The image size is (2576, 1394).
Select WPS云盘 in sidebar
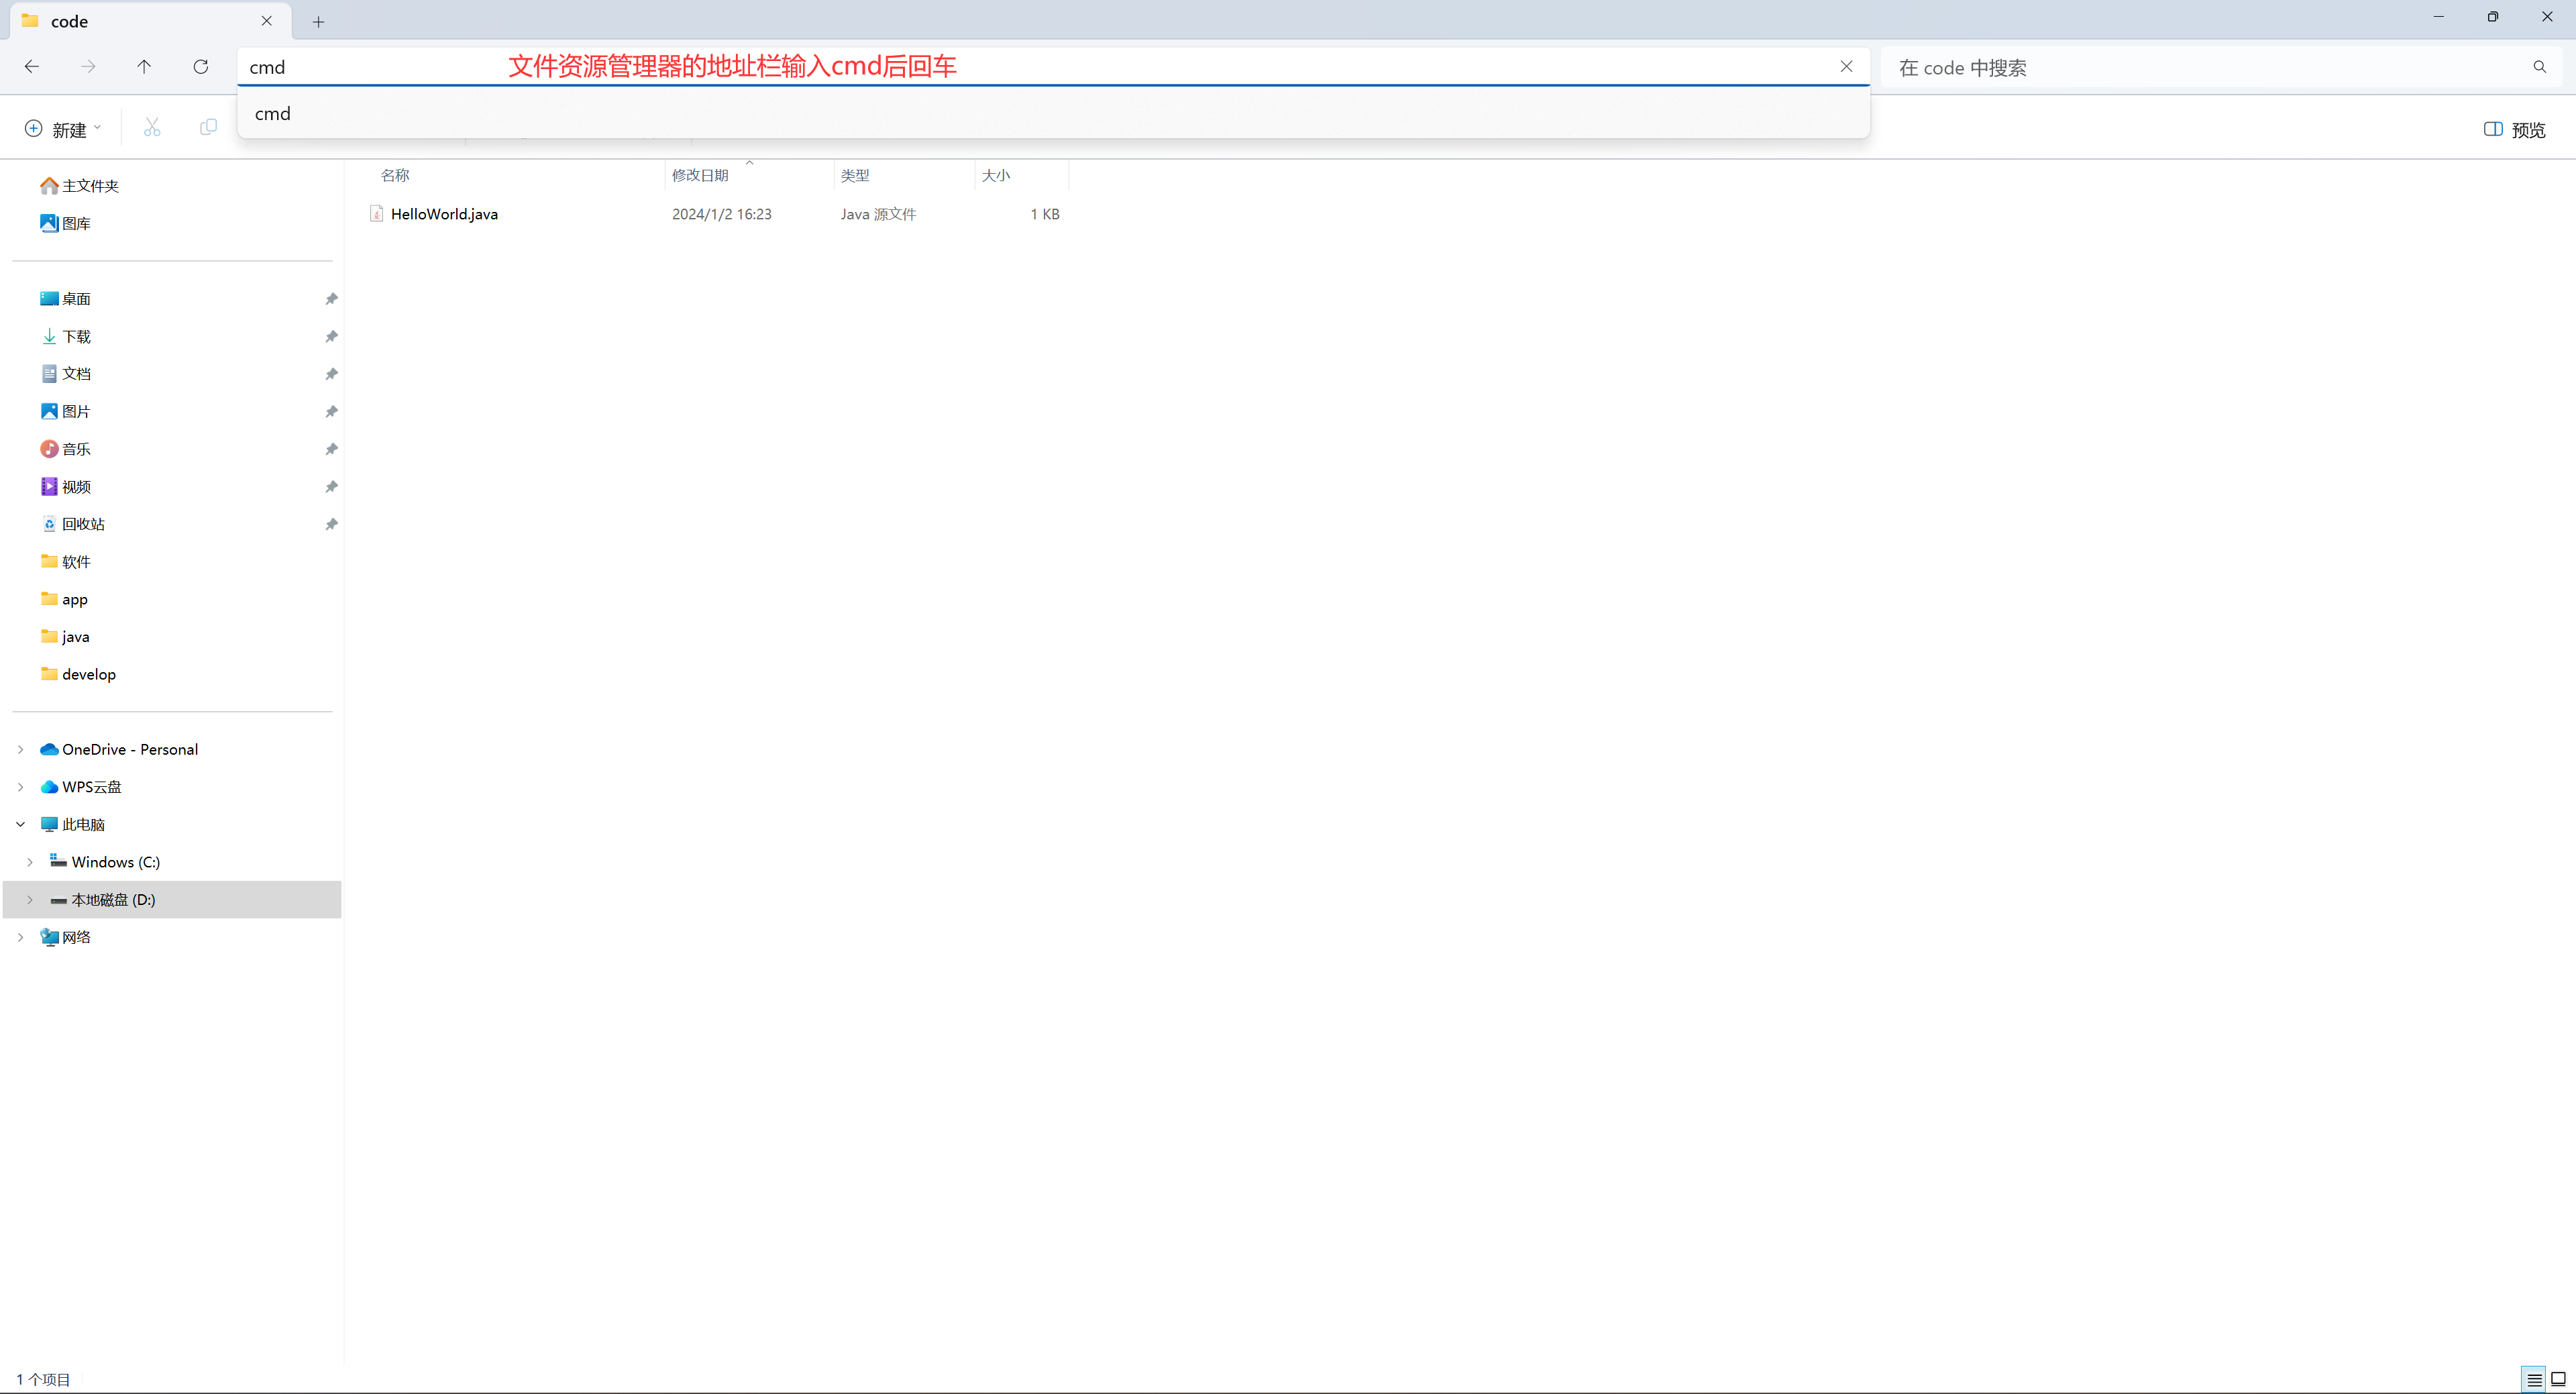point(81,787)
